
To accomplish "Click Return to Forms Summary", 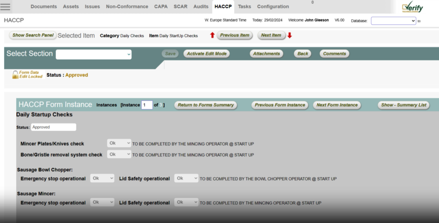I will (x=206, y=105).
